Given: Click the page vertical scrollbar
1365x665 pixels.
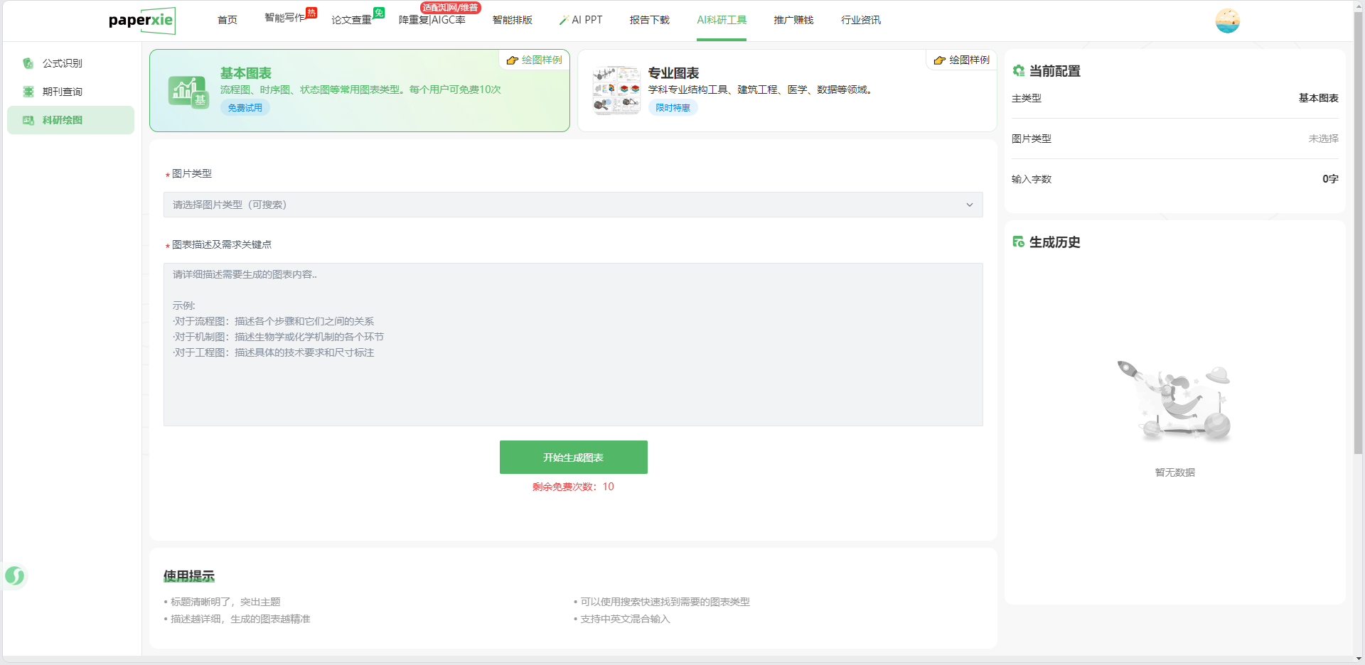Looking at the screenshot, I should [1358, 234].
